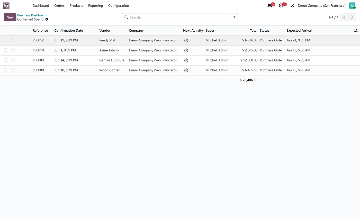Open order with vendor Azure Interior
The width and height of the screenshot is (360, 219).
[x=110, y=50]
